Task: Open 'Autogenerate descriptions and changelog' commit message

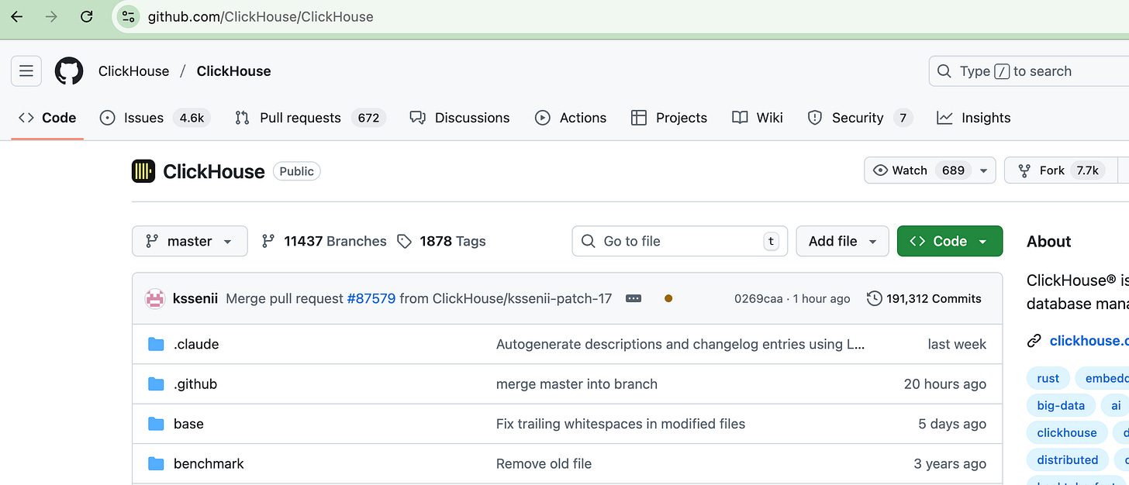Action: pyautogui.click(x=681, y=344)
